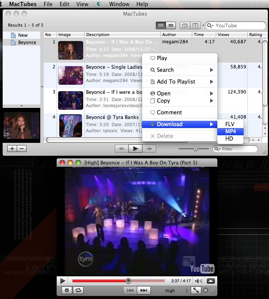Go to previous results page arrow
Image resolution: width=269 pixels, height=299 pixels.
tap(122, 149)
